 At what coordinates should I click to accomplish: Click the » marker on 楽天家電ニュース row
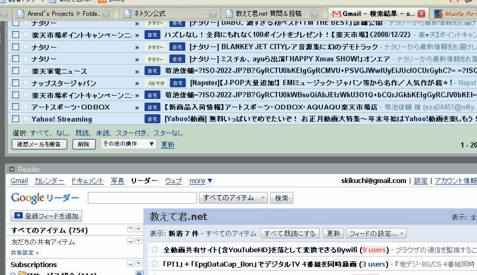point(137,71)
